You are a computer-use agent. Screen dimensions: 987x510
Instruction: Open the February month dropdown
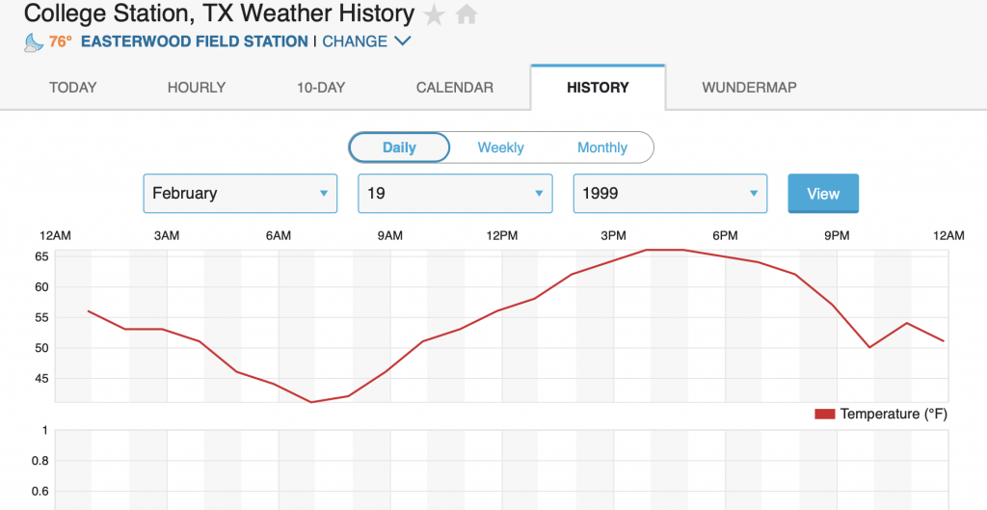tap(240, 193)
